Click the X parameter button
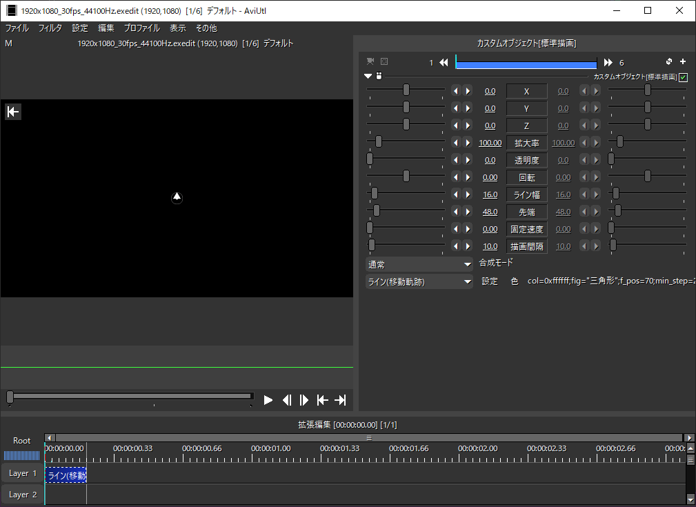The height and width of the screenshot is (507, 696). point(527,91)
